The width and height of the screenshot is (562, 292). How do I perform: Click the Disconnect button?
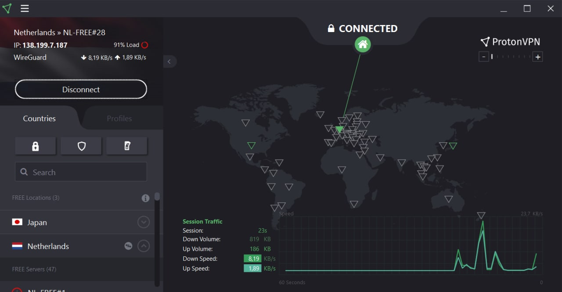81,89
